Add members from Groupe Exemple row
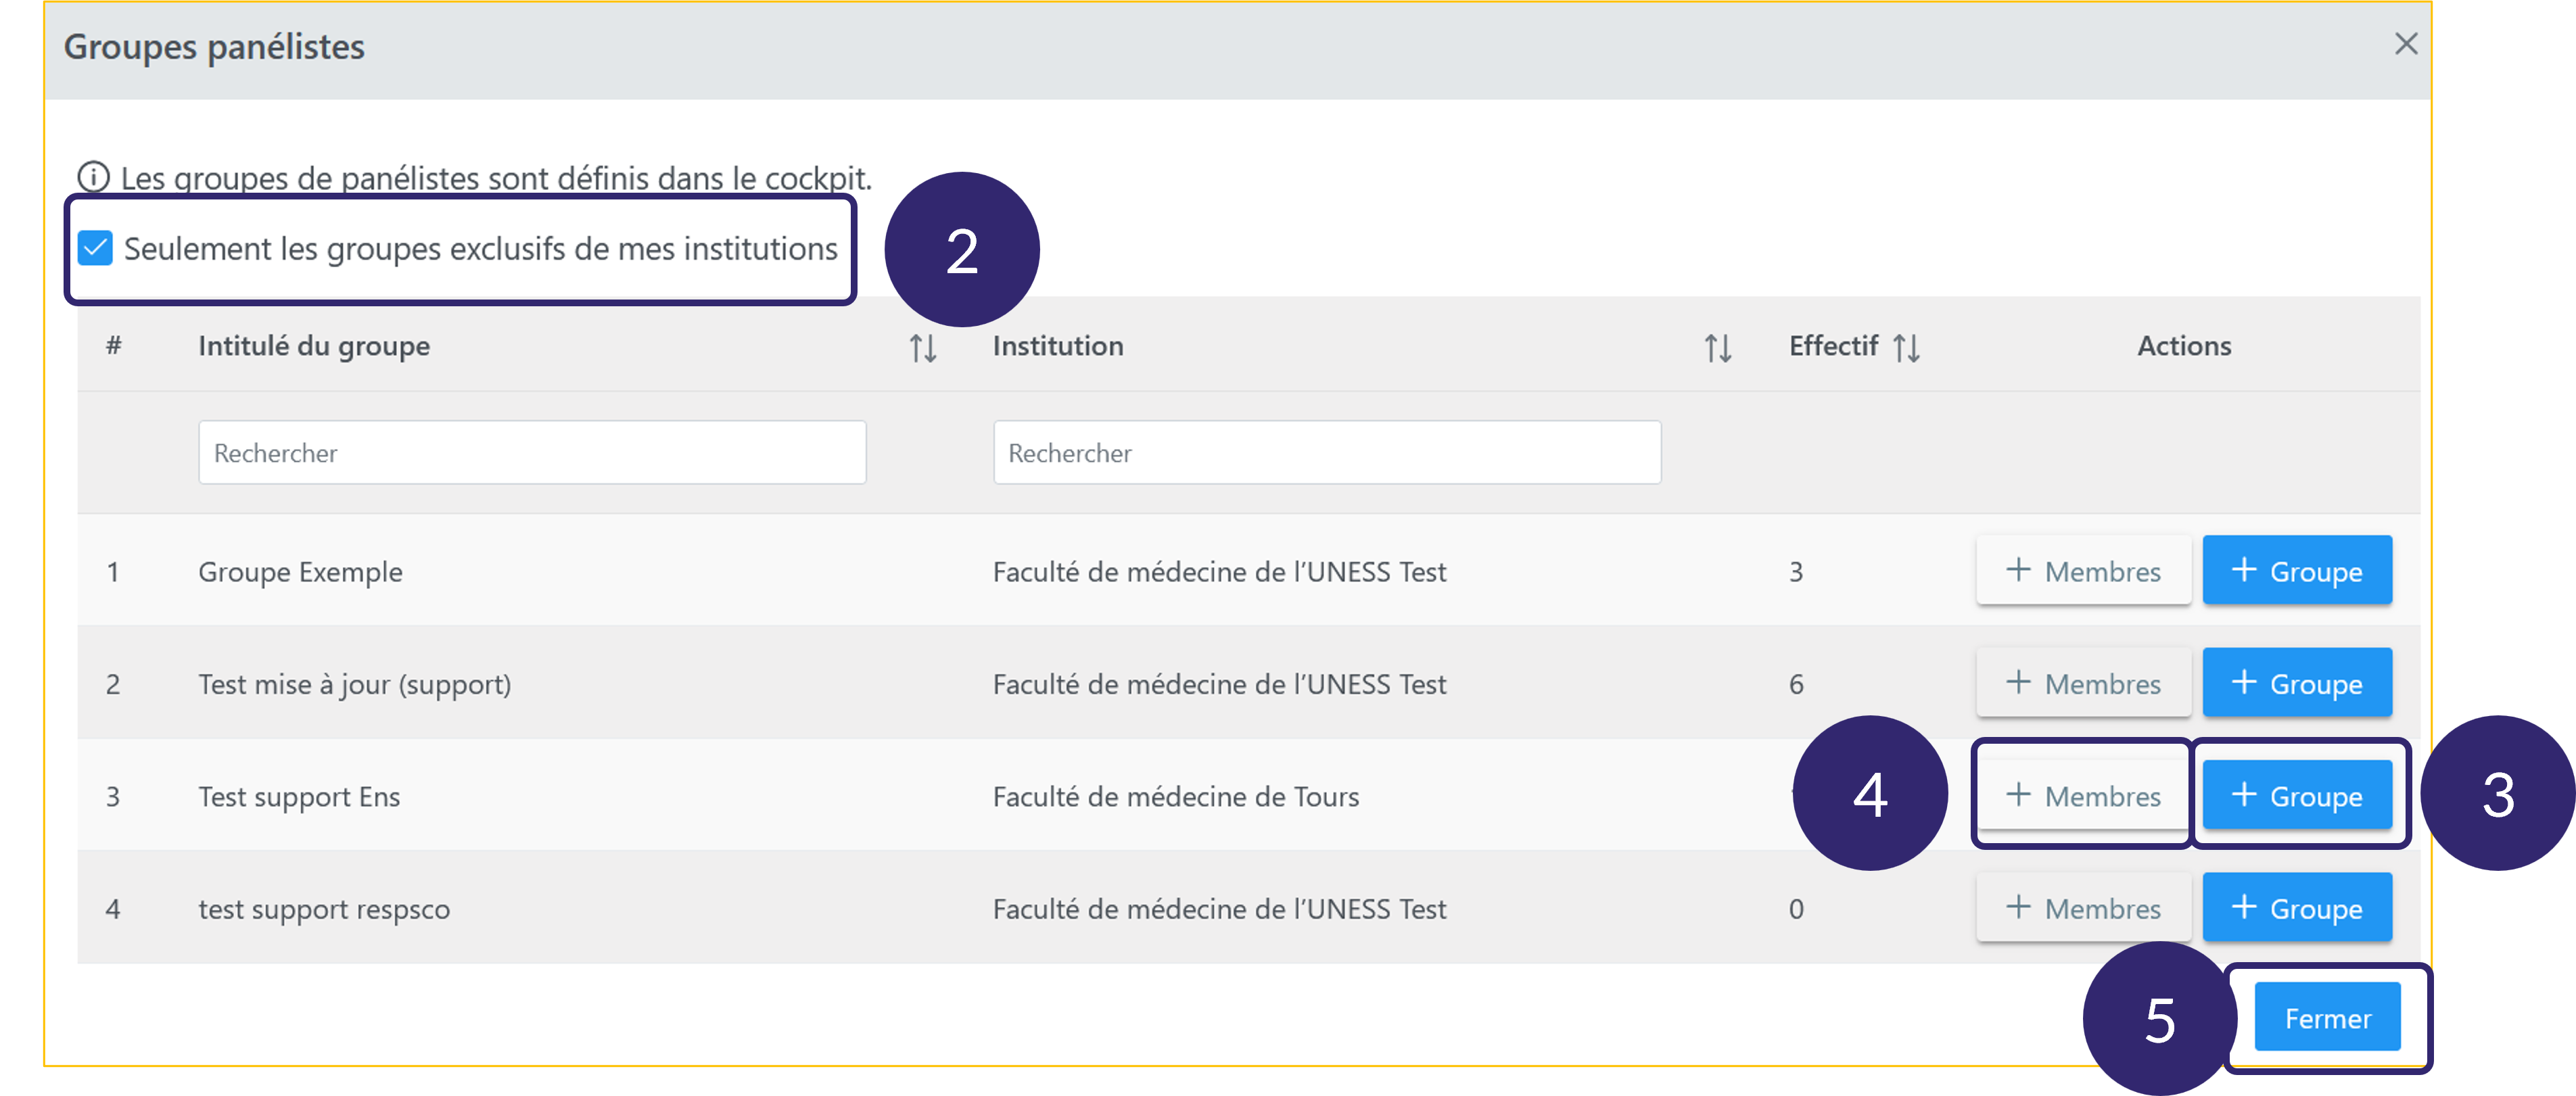This screenshot has width=2576, height=1096. pos(2083,571)
